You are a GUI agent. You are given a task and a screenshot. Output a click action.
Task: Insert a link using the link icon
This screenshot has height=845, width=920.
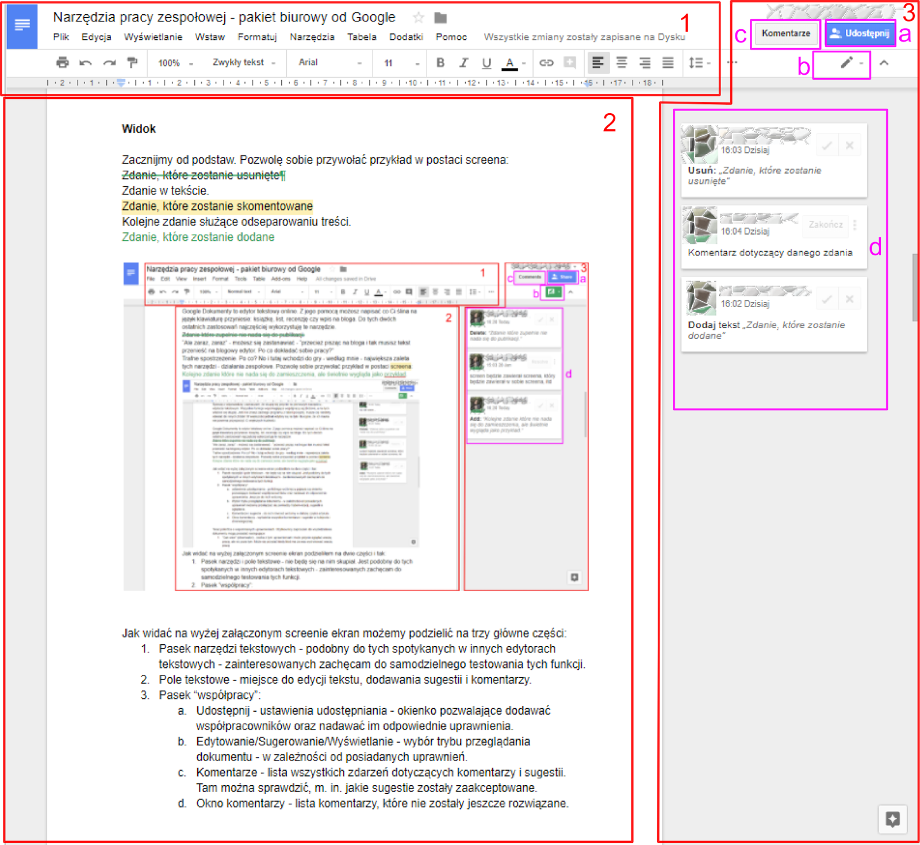click(546, 62)
